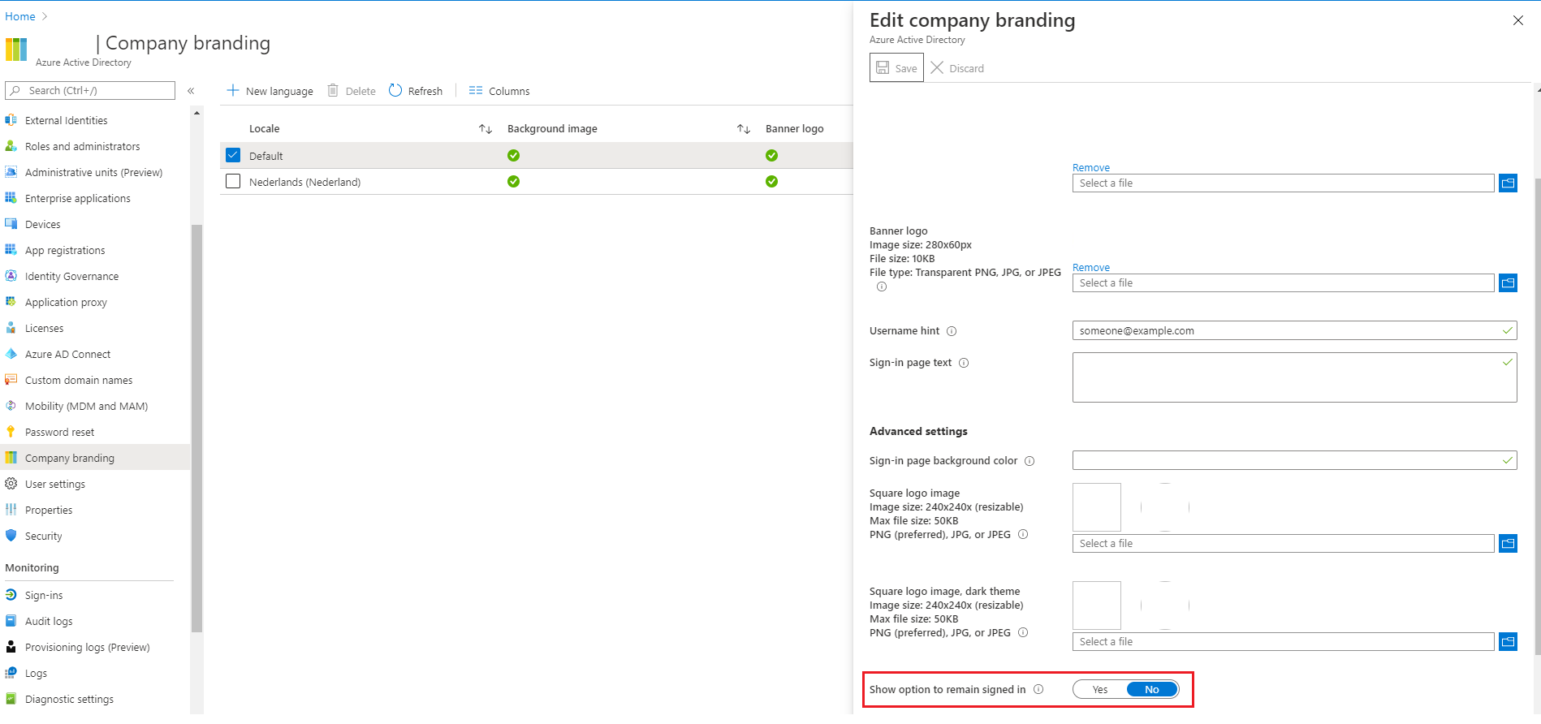Open Administrative units (Preview)

click(93, 172)
